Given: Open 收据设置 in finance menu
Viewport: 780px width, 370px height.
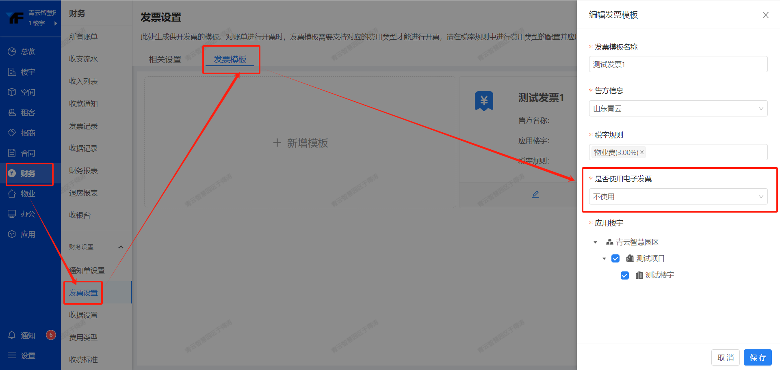Looking at the screenshot, I should click(83, 315).
